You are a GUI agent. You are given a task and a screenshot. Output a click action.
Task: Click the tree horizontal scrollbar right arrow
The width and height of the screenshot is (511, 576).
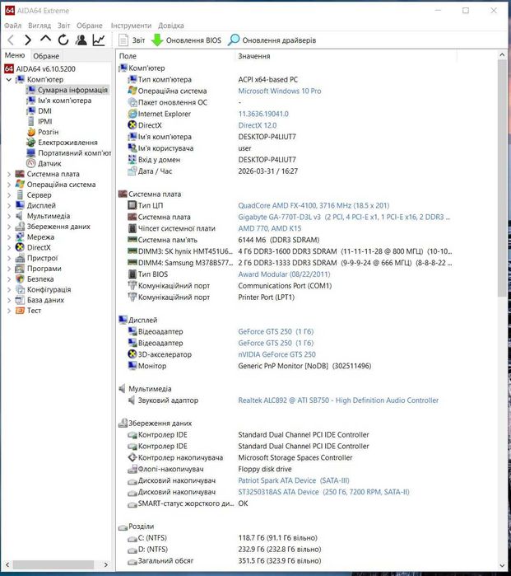tap(106, 564)
